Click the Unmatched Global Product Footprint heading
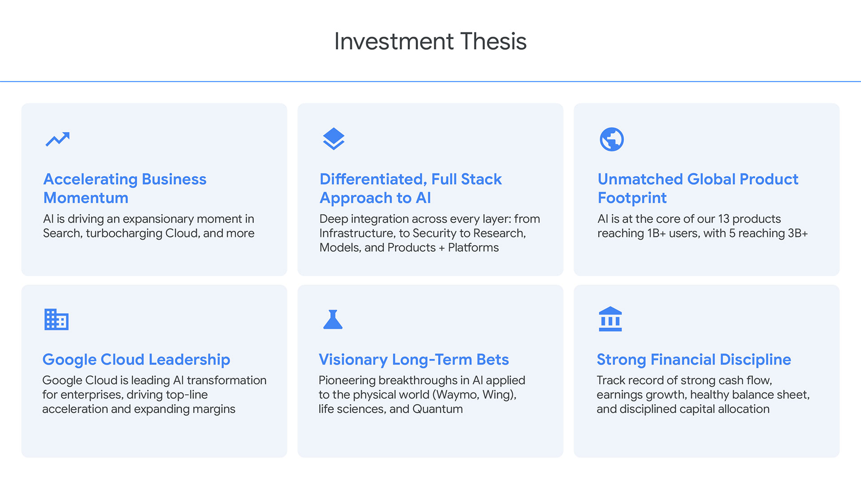 point(698,188)
